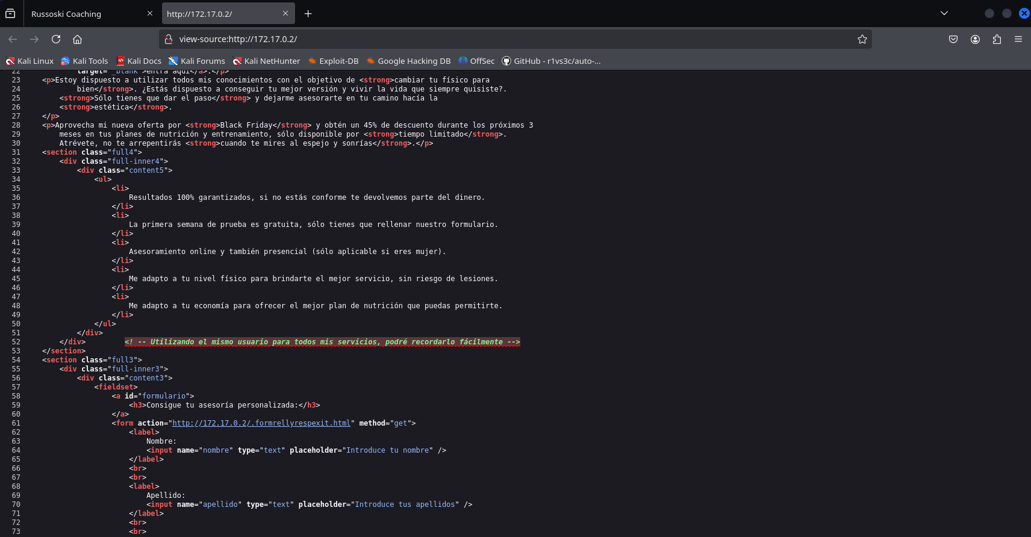
Task: Go forward one page
Action: pos(34,39)
